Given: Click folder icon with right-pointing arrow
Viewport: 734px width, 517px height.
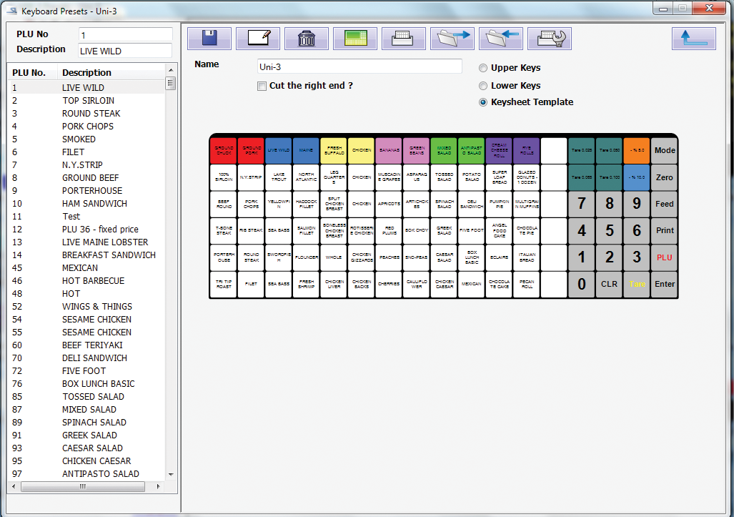Looking at the screenshot, I should click(452, 39).
